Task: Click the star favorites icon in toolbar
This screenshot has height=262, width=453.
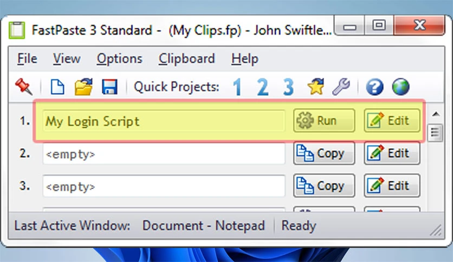Action: click(316, 86)
